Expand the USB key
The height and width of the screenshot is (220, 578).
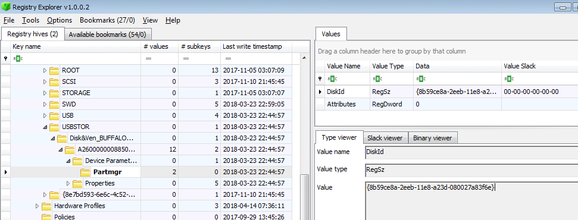tap(45, 116)
